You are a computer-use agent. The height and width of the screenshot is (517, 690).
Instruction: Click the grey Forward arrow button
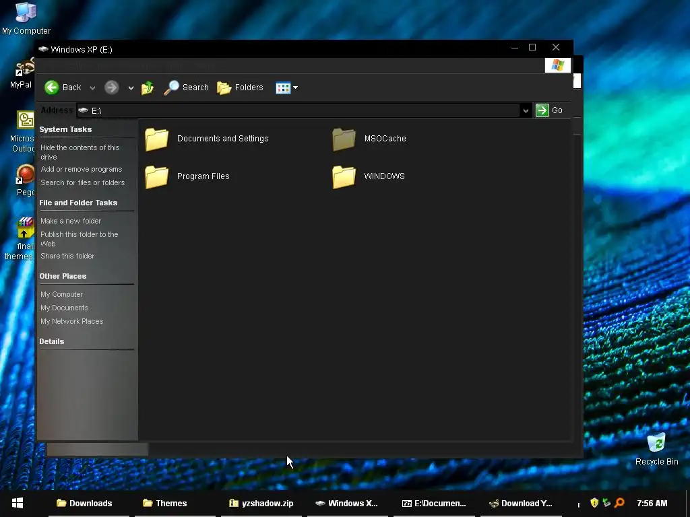[x=112, y=88]
